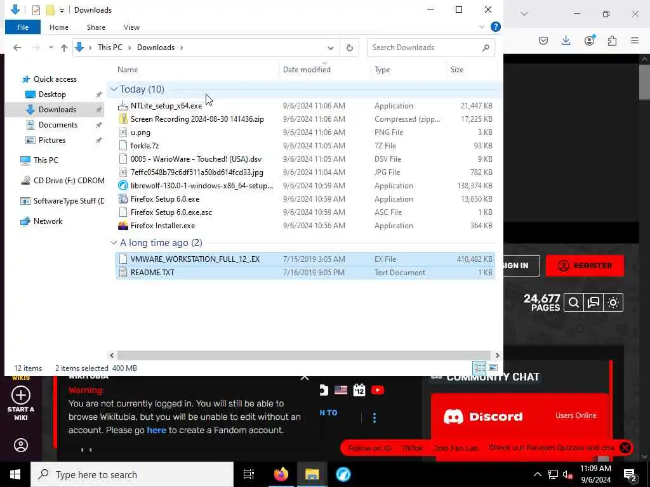Open Firefox list all tabs dropdown
This screenshot has height=487, width=650.
524,14
